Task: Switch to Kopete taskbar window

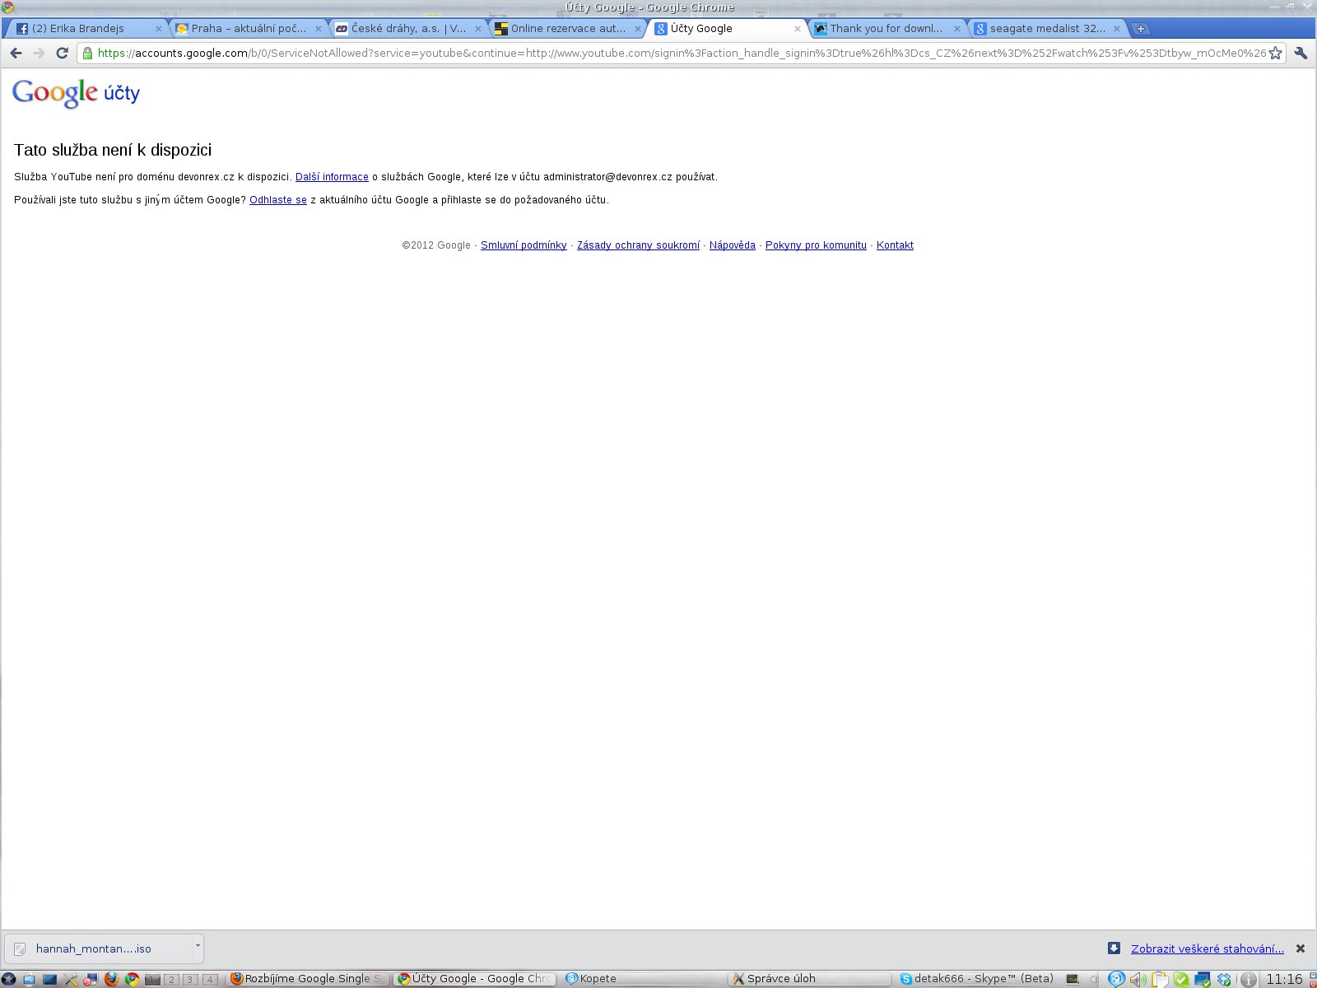Action: click(x=643, y=979)
